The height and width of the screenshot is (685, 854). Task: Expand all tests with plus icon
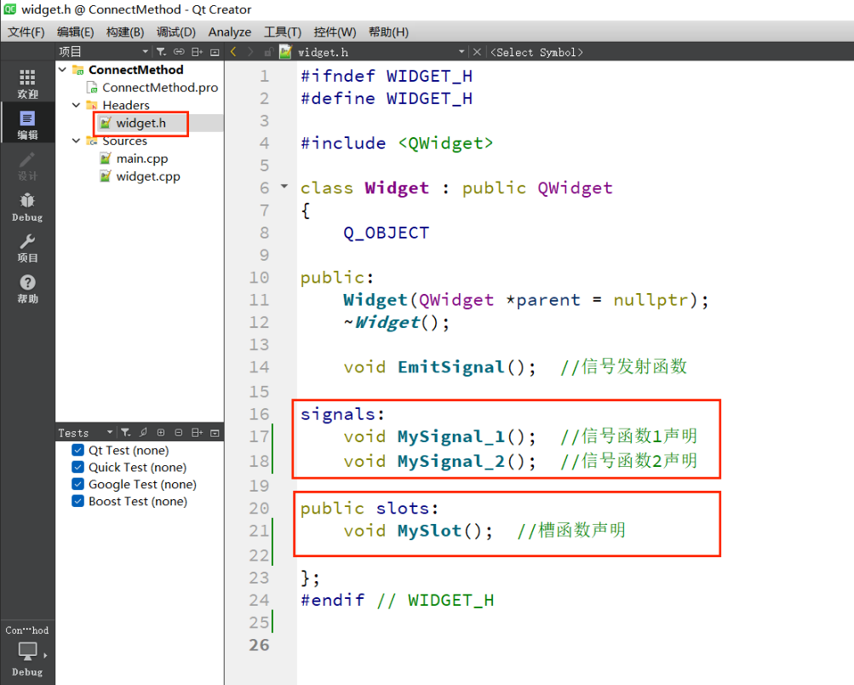(x=161, y=433)
